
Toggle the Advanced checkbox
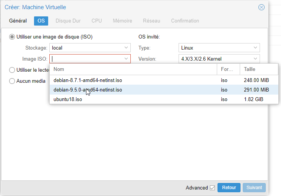pyautogui.click(x=212, y=188)
